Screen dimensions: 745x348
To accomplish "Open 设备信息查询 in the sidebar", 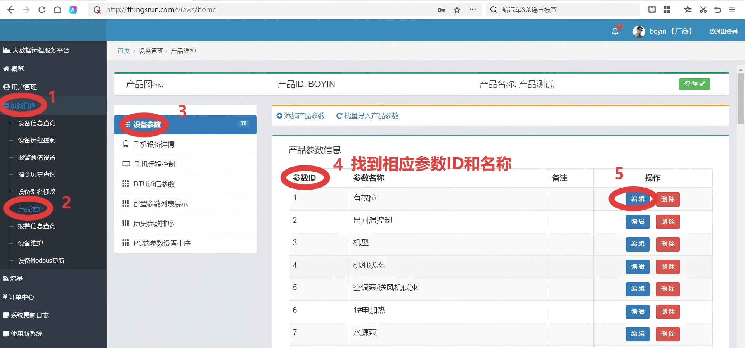I will click(37, 123).
